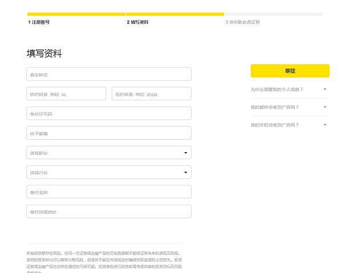Click the first yellow progress bar segment
Image resolution: width=342 pixels, height=273 pixels.
click(76, 14)
